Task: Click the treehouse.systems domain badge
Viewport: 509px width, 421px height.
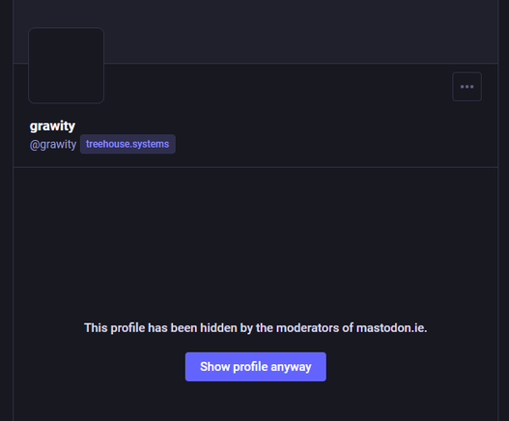Action: tap(127, 144)
